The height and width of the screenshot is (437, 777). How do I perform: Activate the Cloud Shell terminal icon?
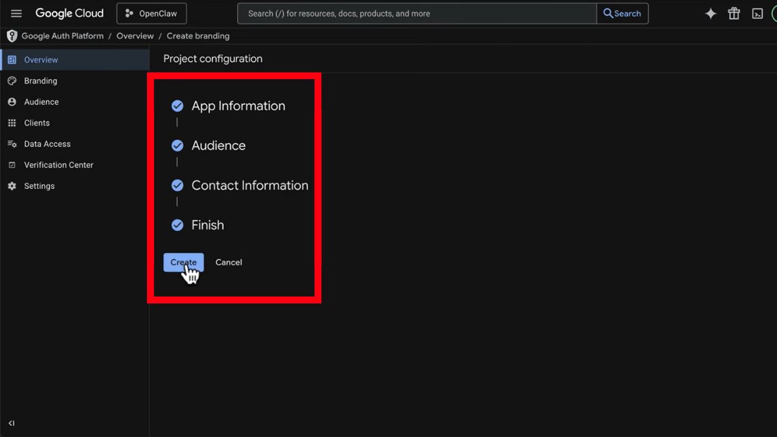[757, 14]
